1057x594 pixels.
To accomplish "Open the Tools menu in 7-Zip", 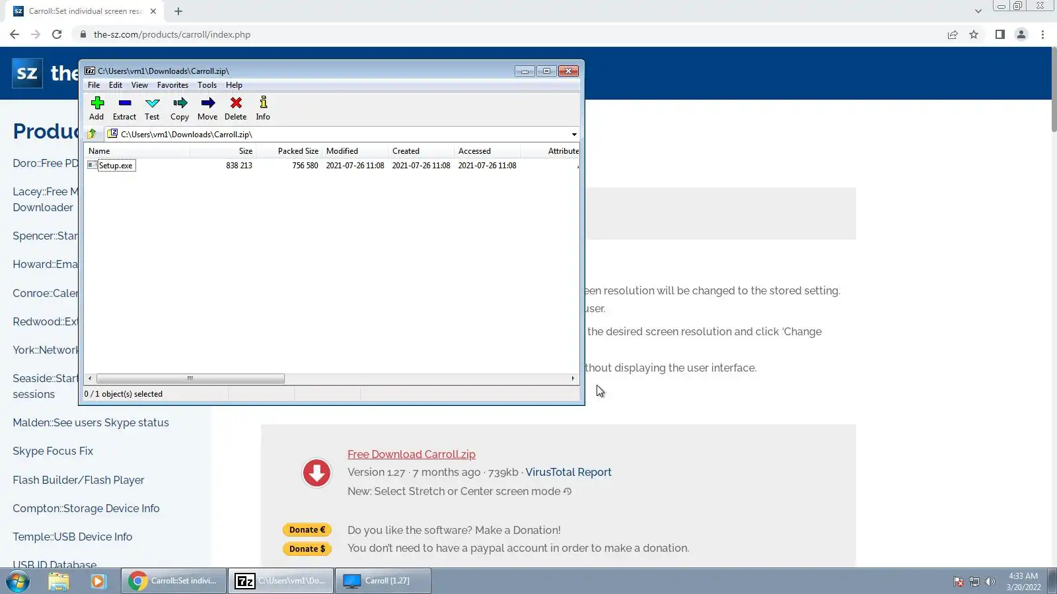I will click(207, 85).
